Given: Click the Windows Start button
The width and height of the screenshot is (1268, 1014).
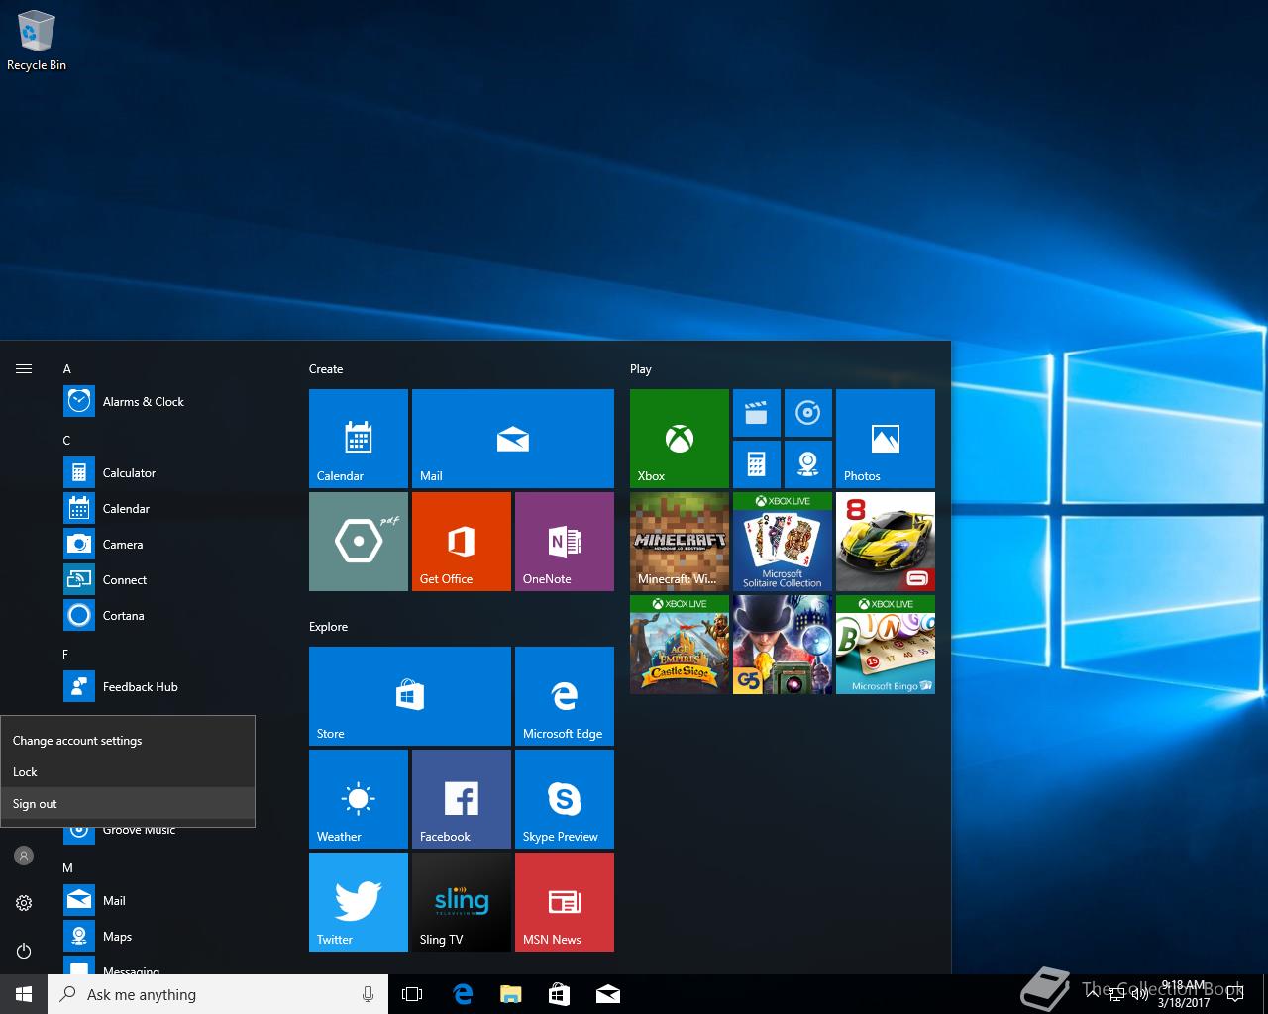Looking at the screenshot, I should click(24, 994).
